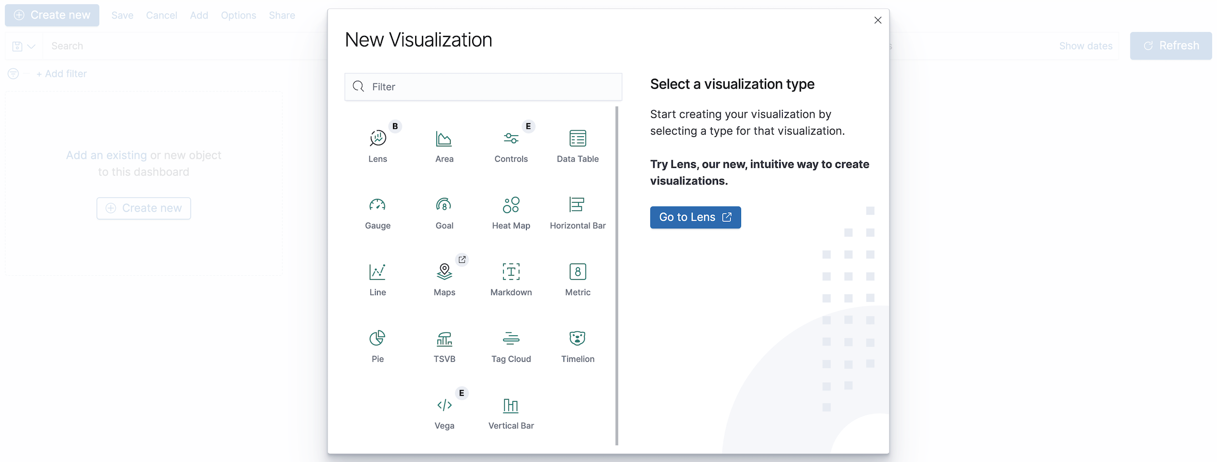Click the Go to Lens button
1217x462 pixels.
tap(695, 218)
